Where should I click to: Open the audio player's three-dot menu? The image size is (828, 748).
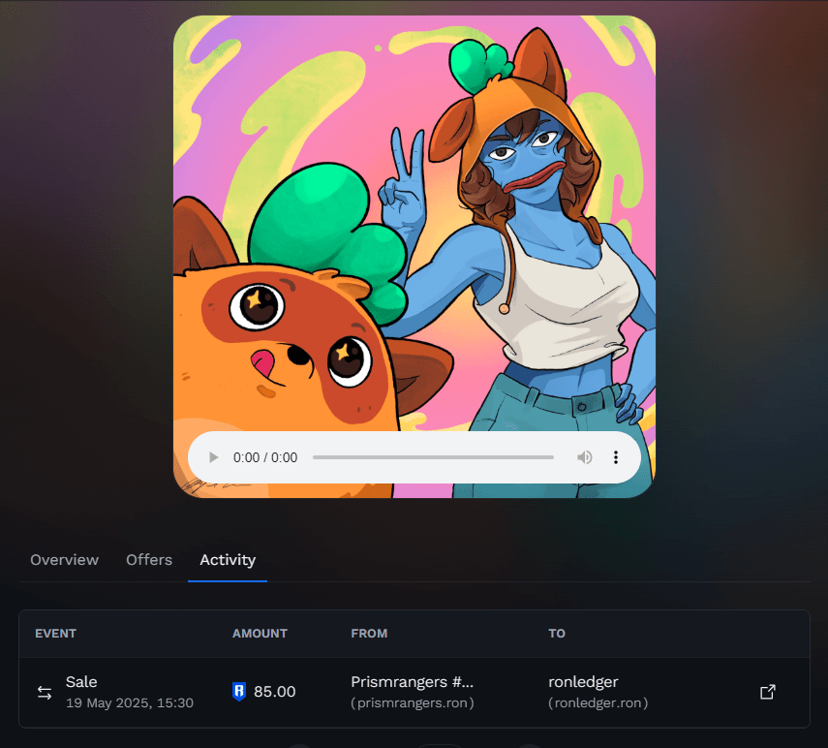tap(615, 457)
